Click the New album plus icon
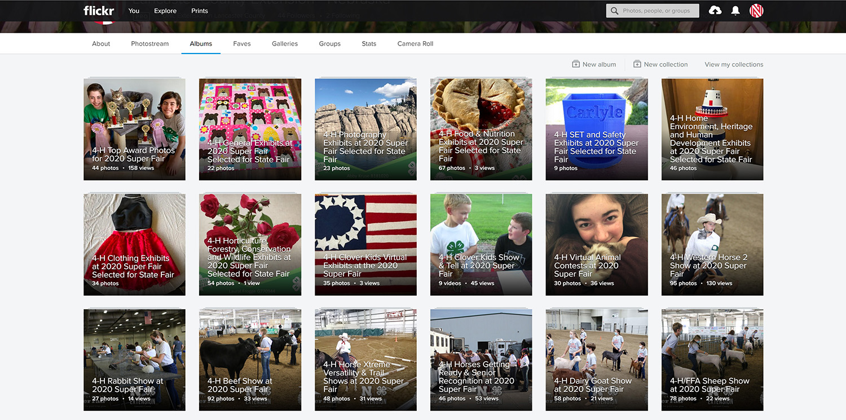This screenshot has height=420, width=846. click(x=576, y=64)
